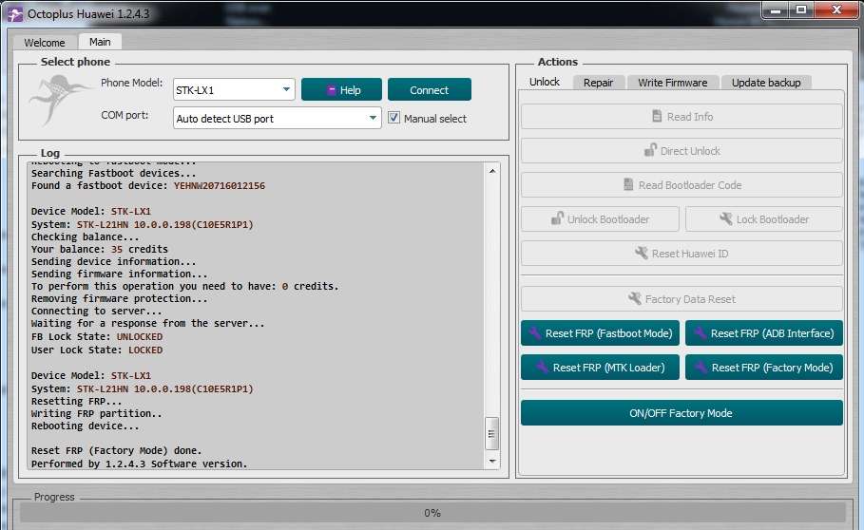
Task: Click the wrench icon on Reset FRP (Fastboot Mode)
Action: click(534, 333)
